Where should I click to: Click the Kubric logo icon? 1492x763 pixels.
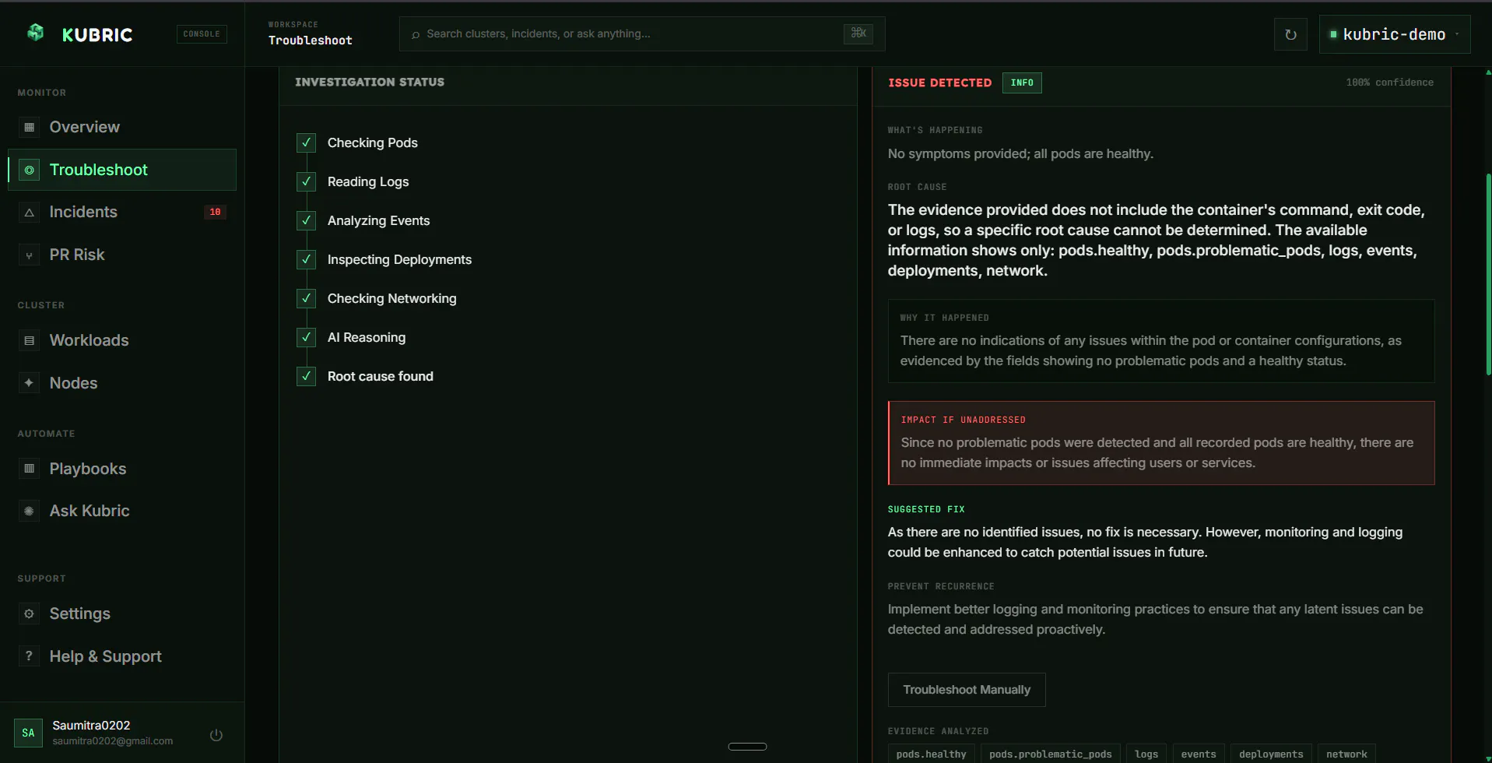(36, 33)
